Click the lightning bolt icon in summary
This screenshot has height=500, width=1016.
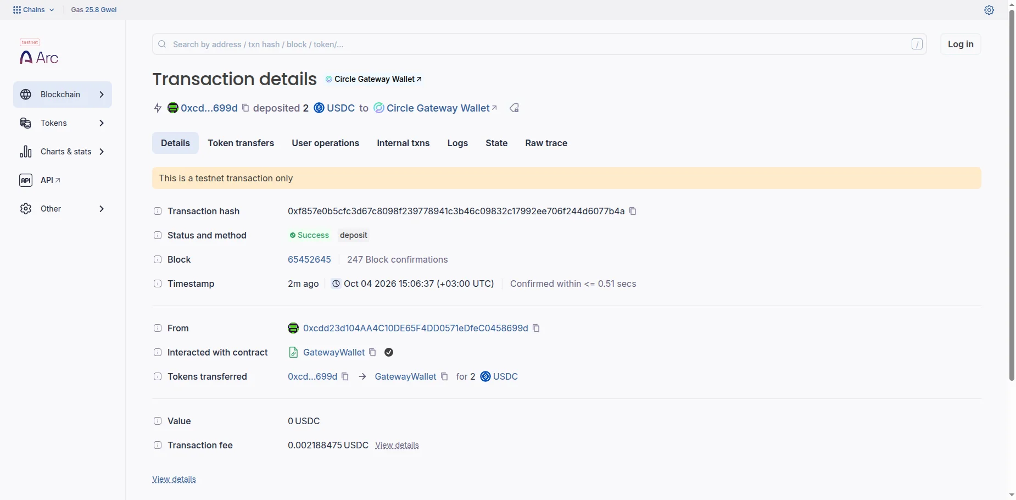(x=158, y=108)
